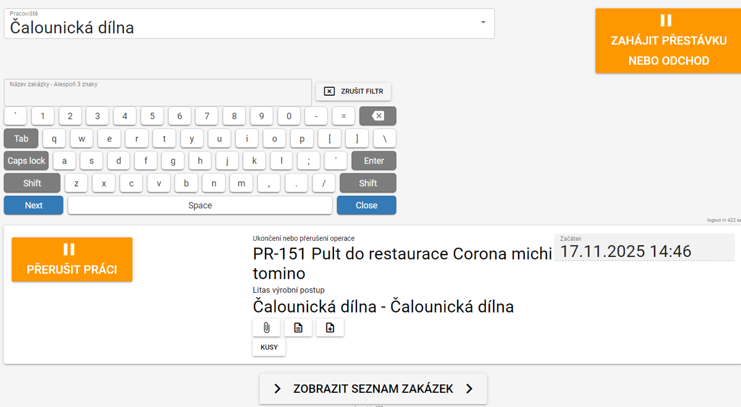Expand the Zobrazit seznam zakázek list

pyautogui.click(x=373, y=388)
